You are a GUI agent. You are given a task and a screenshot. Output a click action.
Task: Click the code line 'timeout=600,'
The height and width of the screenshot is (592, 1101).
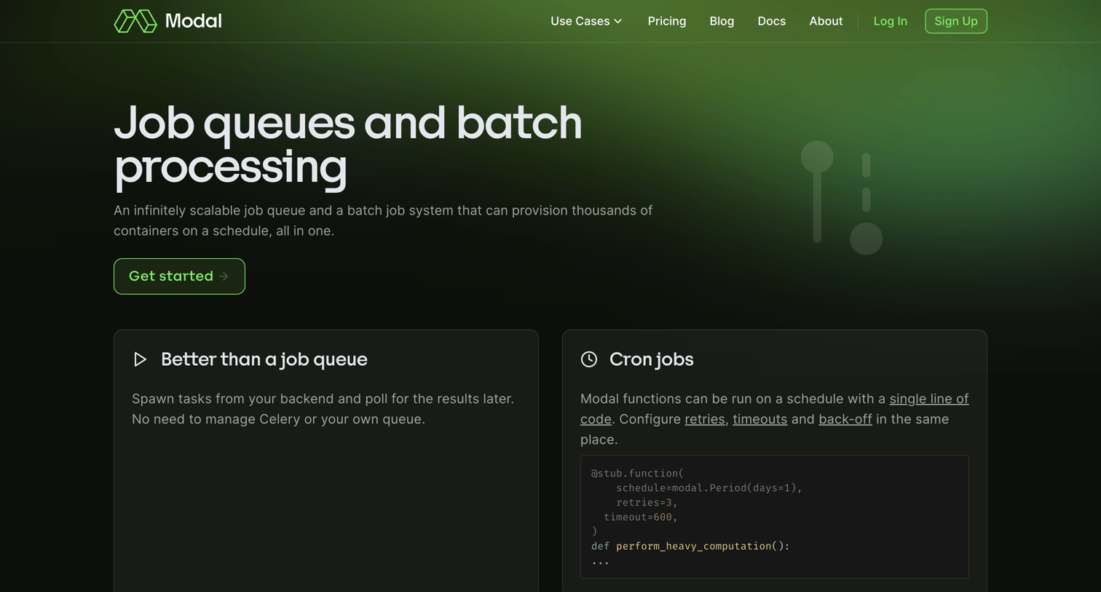641,517
